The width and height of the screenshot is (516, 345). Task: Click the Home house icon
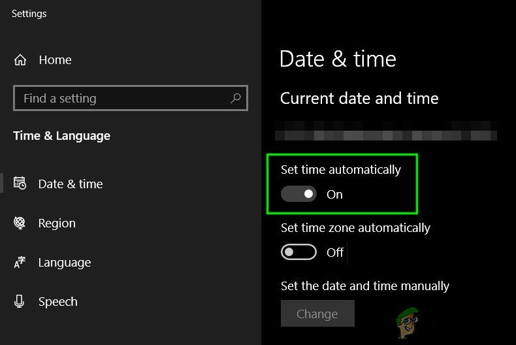[x=20, y=60]
